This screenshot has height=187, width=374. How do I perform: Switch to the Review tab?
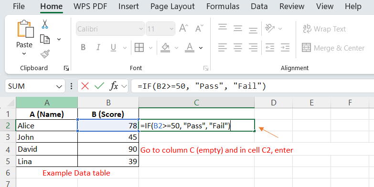[x=292, y=6]
